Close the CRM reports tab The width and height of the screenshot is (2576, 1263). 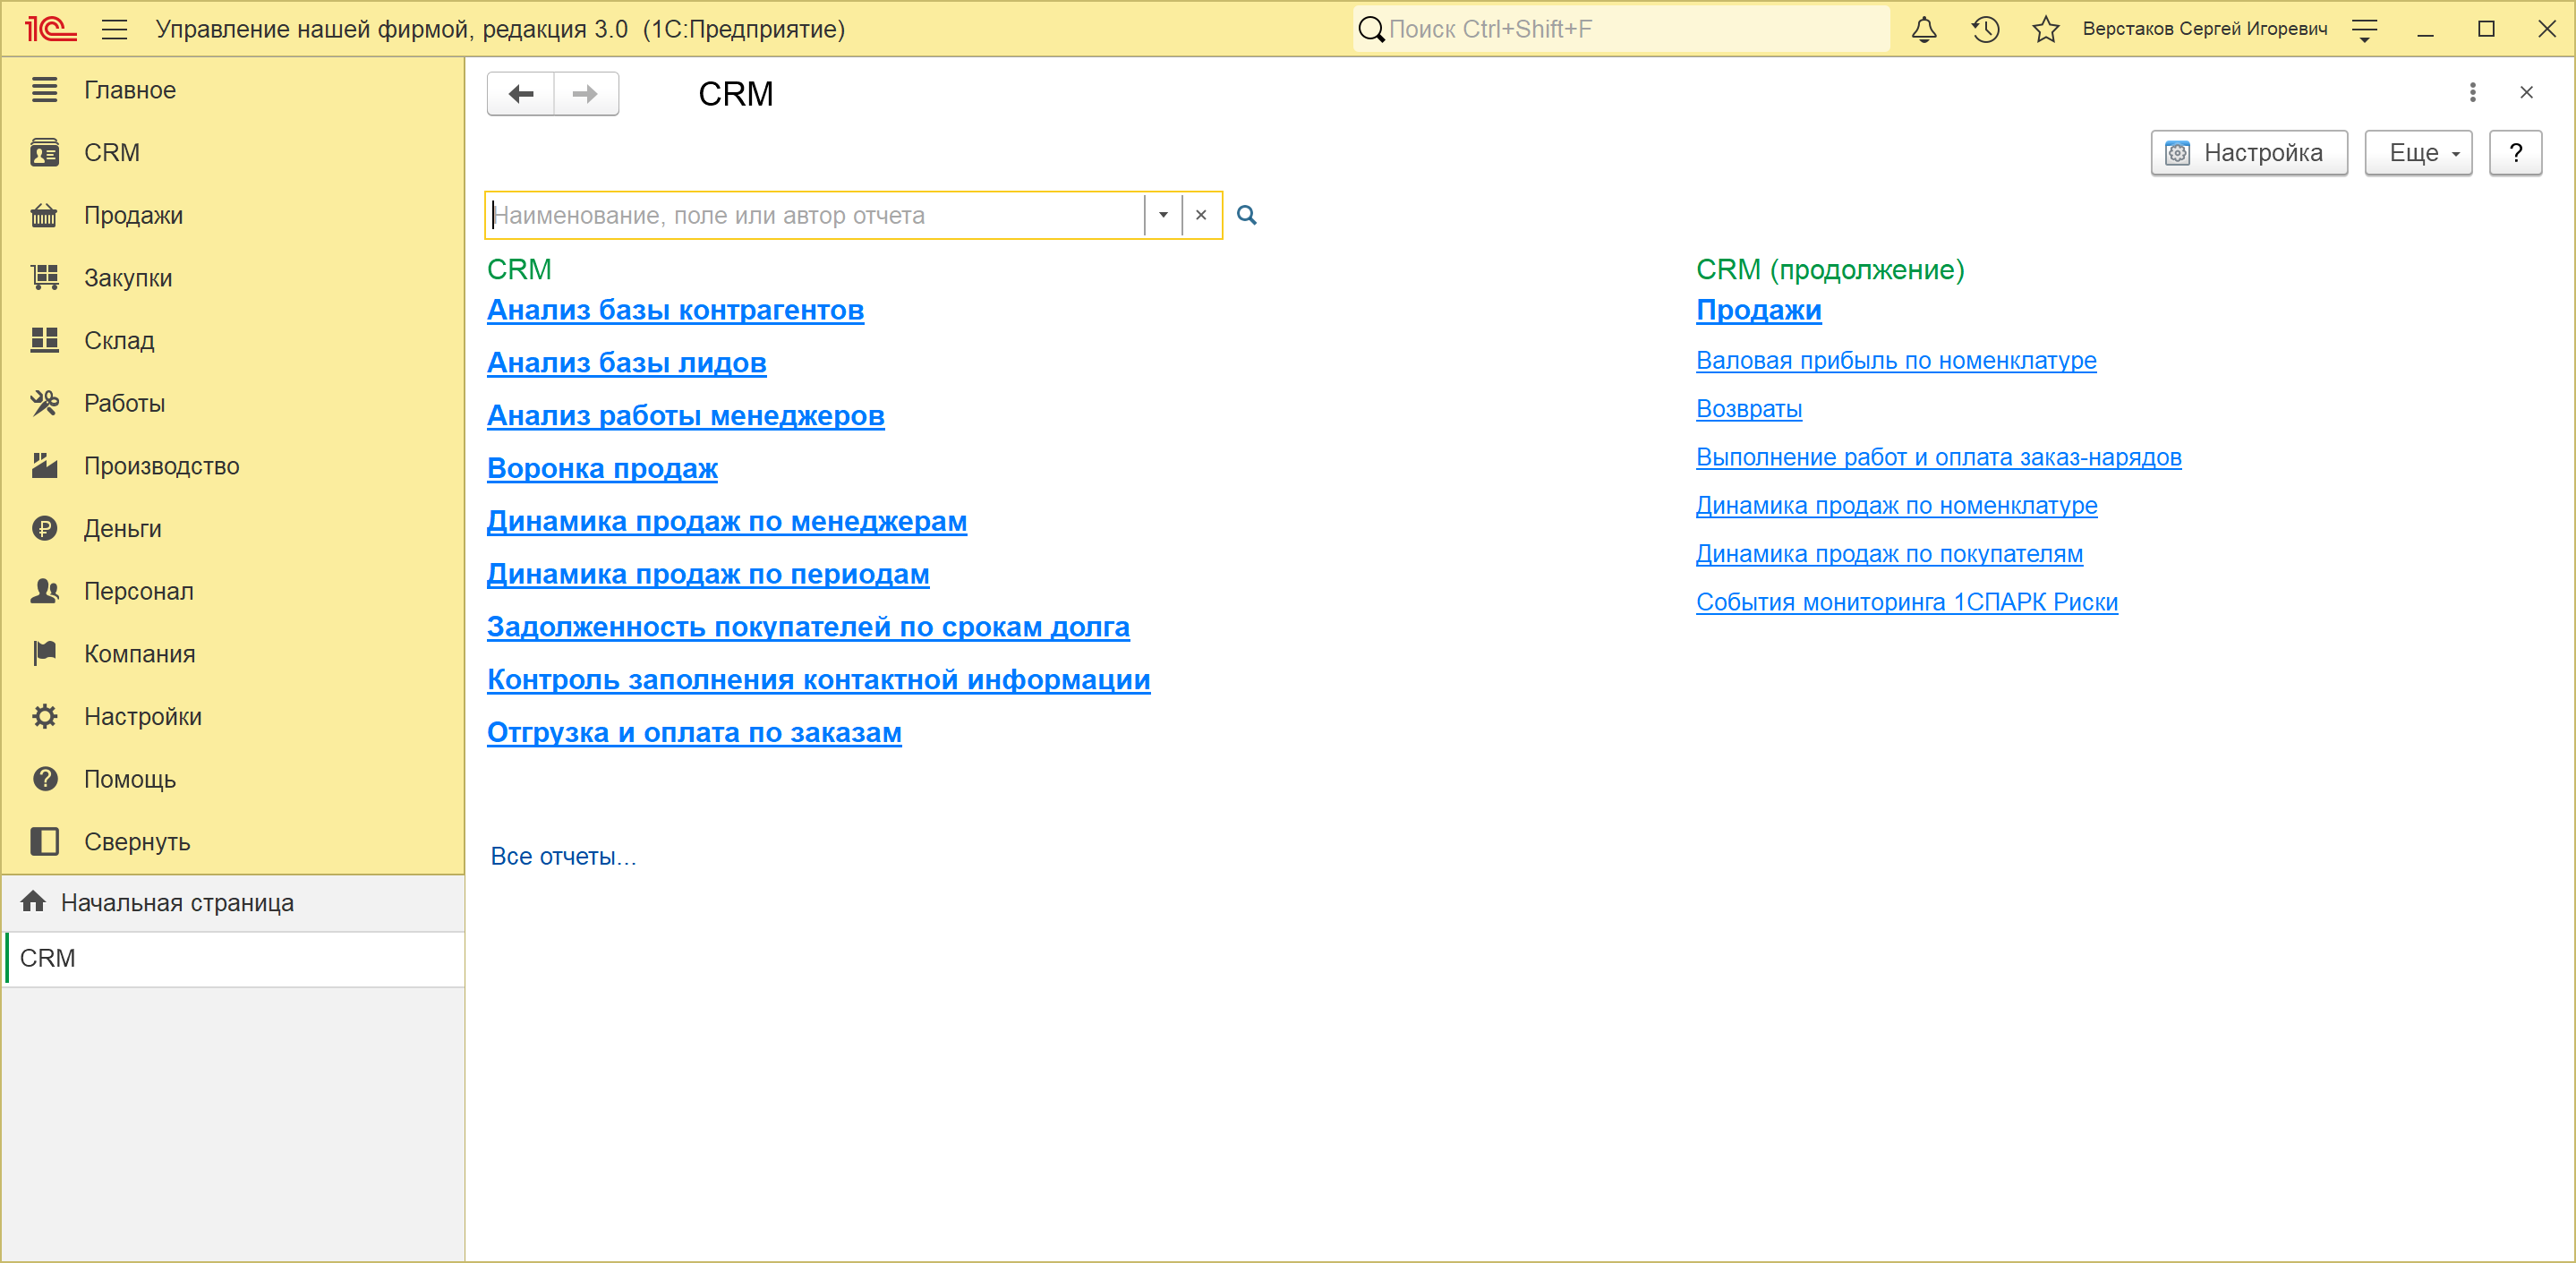click(2526, 93)
